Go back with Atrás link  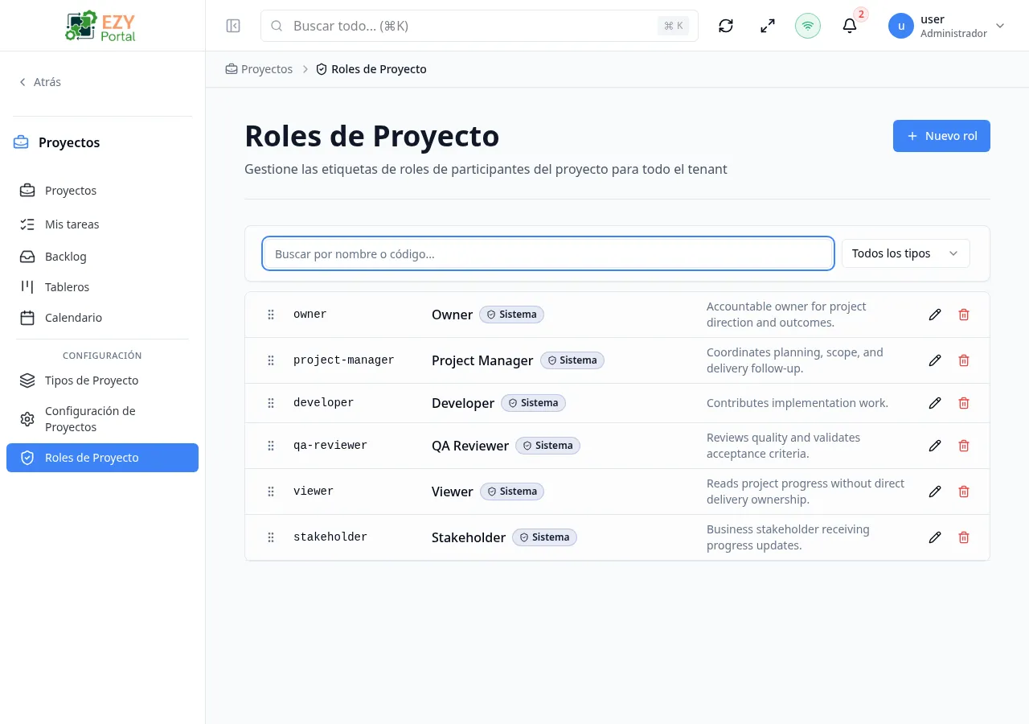40,82
